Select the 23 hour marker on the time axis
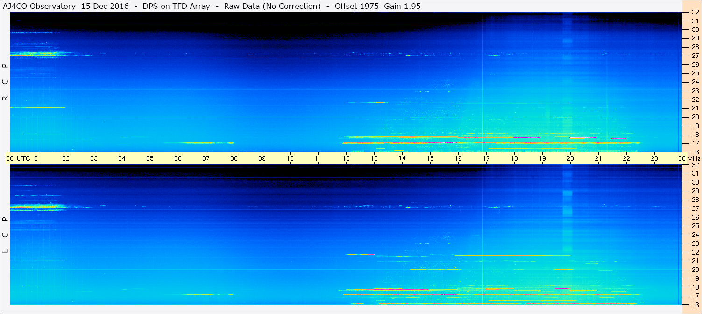 [654, 158]
